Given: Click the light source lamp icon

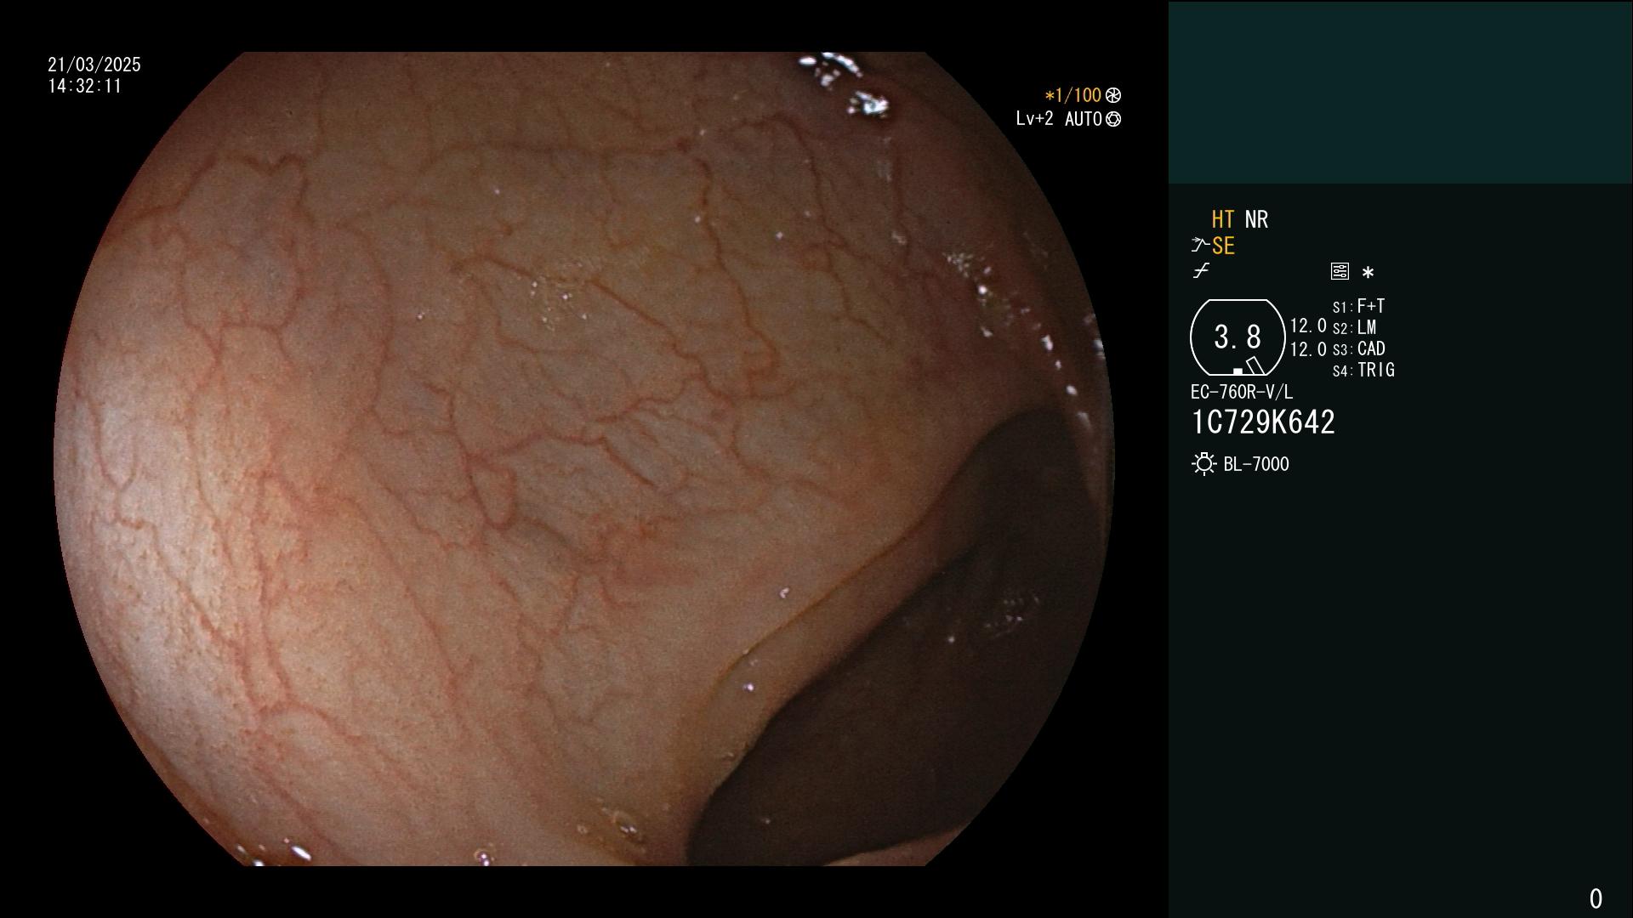Looking at the screenshot, I should point(1203,464).
